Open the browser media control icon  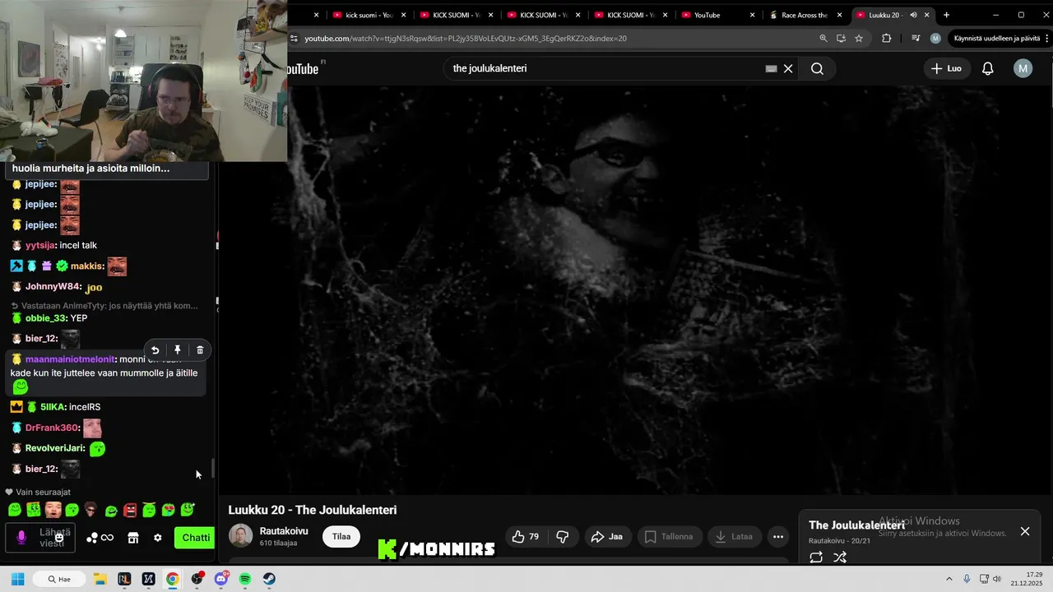tap(916, 38)
